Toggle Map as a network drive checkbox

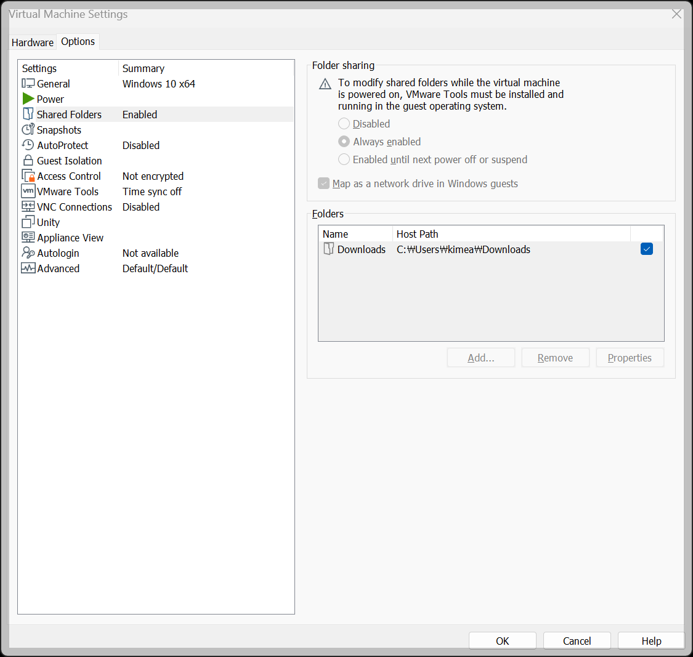pyautogui.click(x=323, y=183)
